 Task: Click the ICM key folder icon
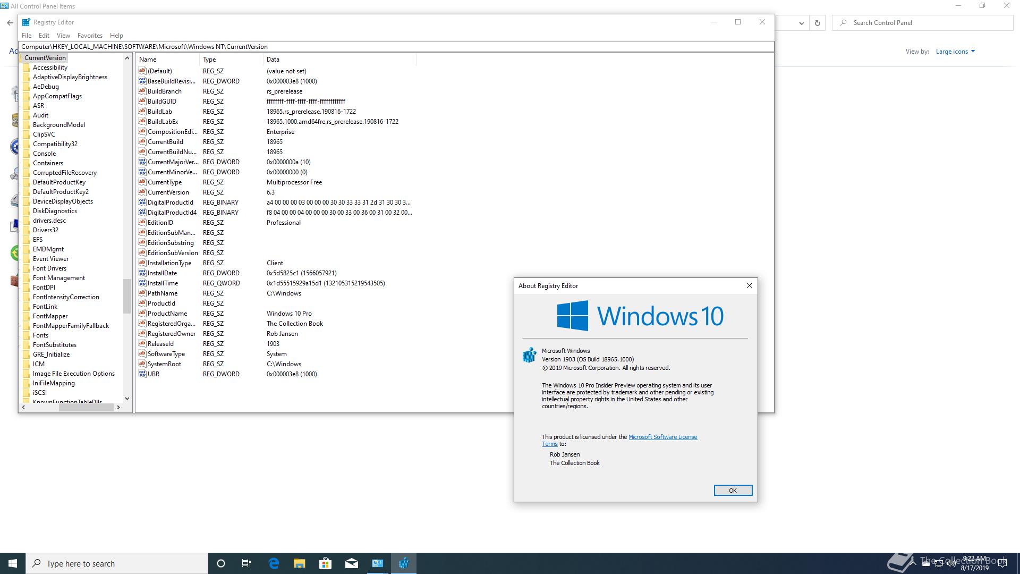point(27,364)
